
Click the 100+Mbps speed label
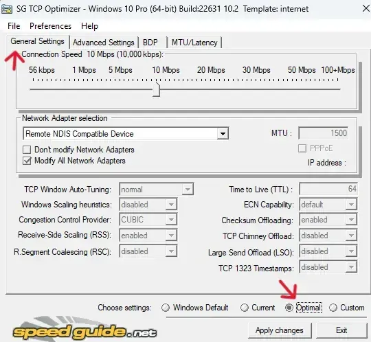(x=338, y=70)
